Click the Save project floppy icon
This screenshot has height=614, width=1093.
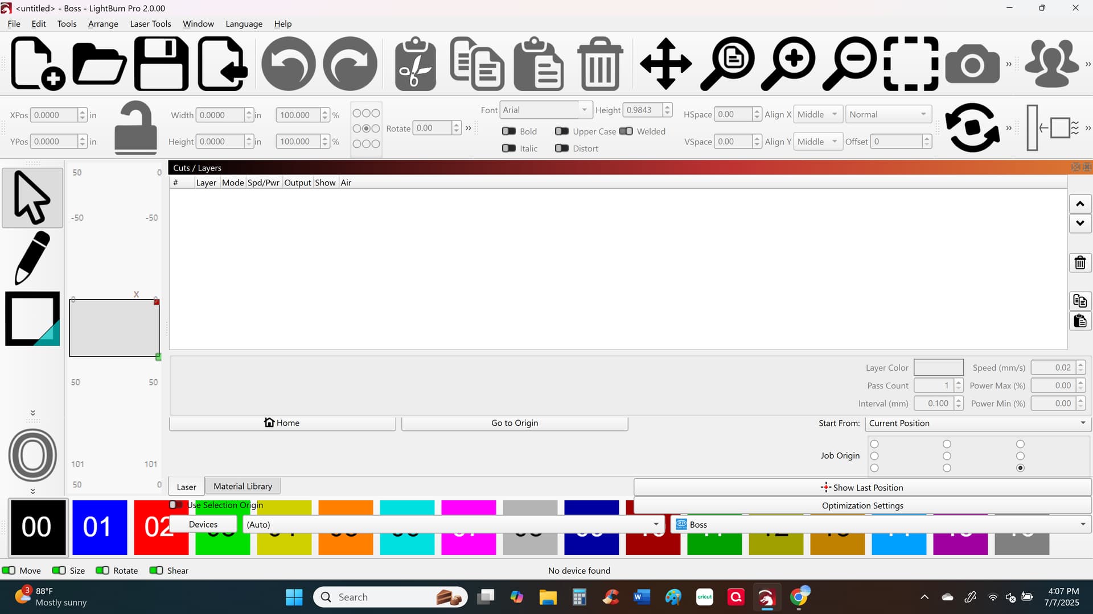[161, 64]
